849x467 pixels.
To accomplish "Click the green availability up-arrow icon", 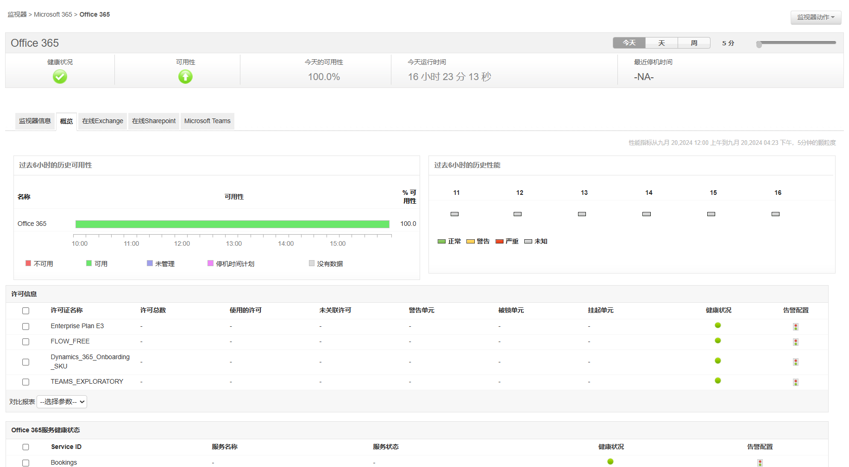I will click(185, 76).
